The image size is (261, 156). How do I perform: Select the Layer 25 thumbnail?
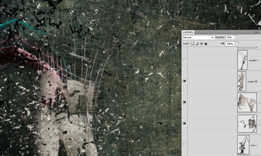pos(241,81)
